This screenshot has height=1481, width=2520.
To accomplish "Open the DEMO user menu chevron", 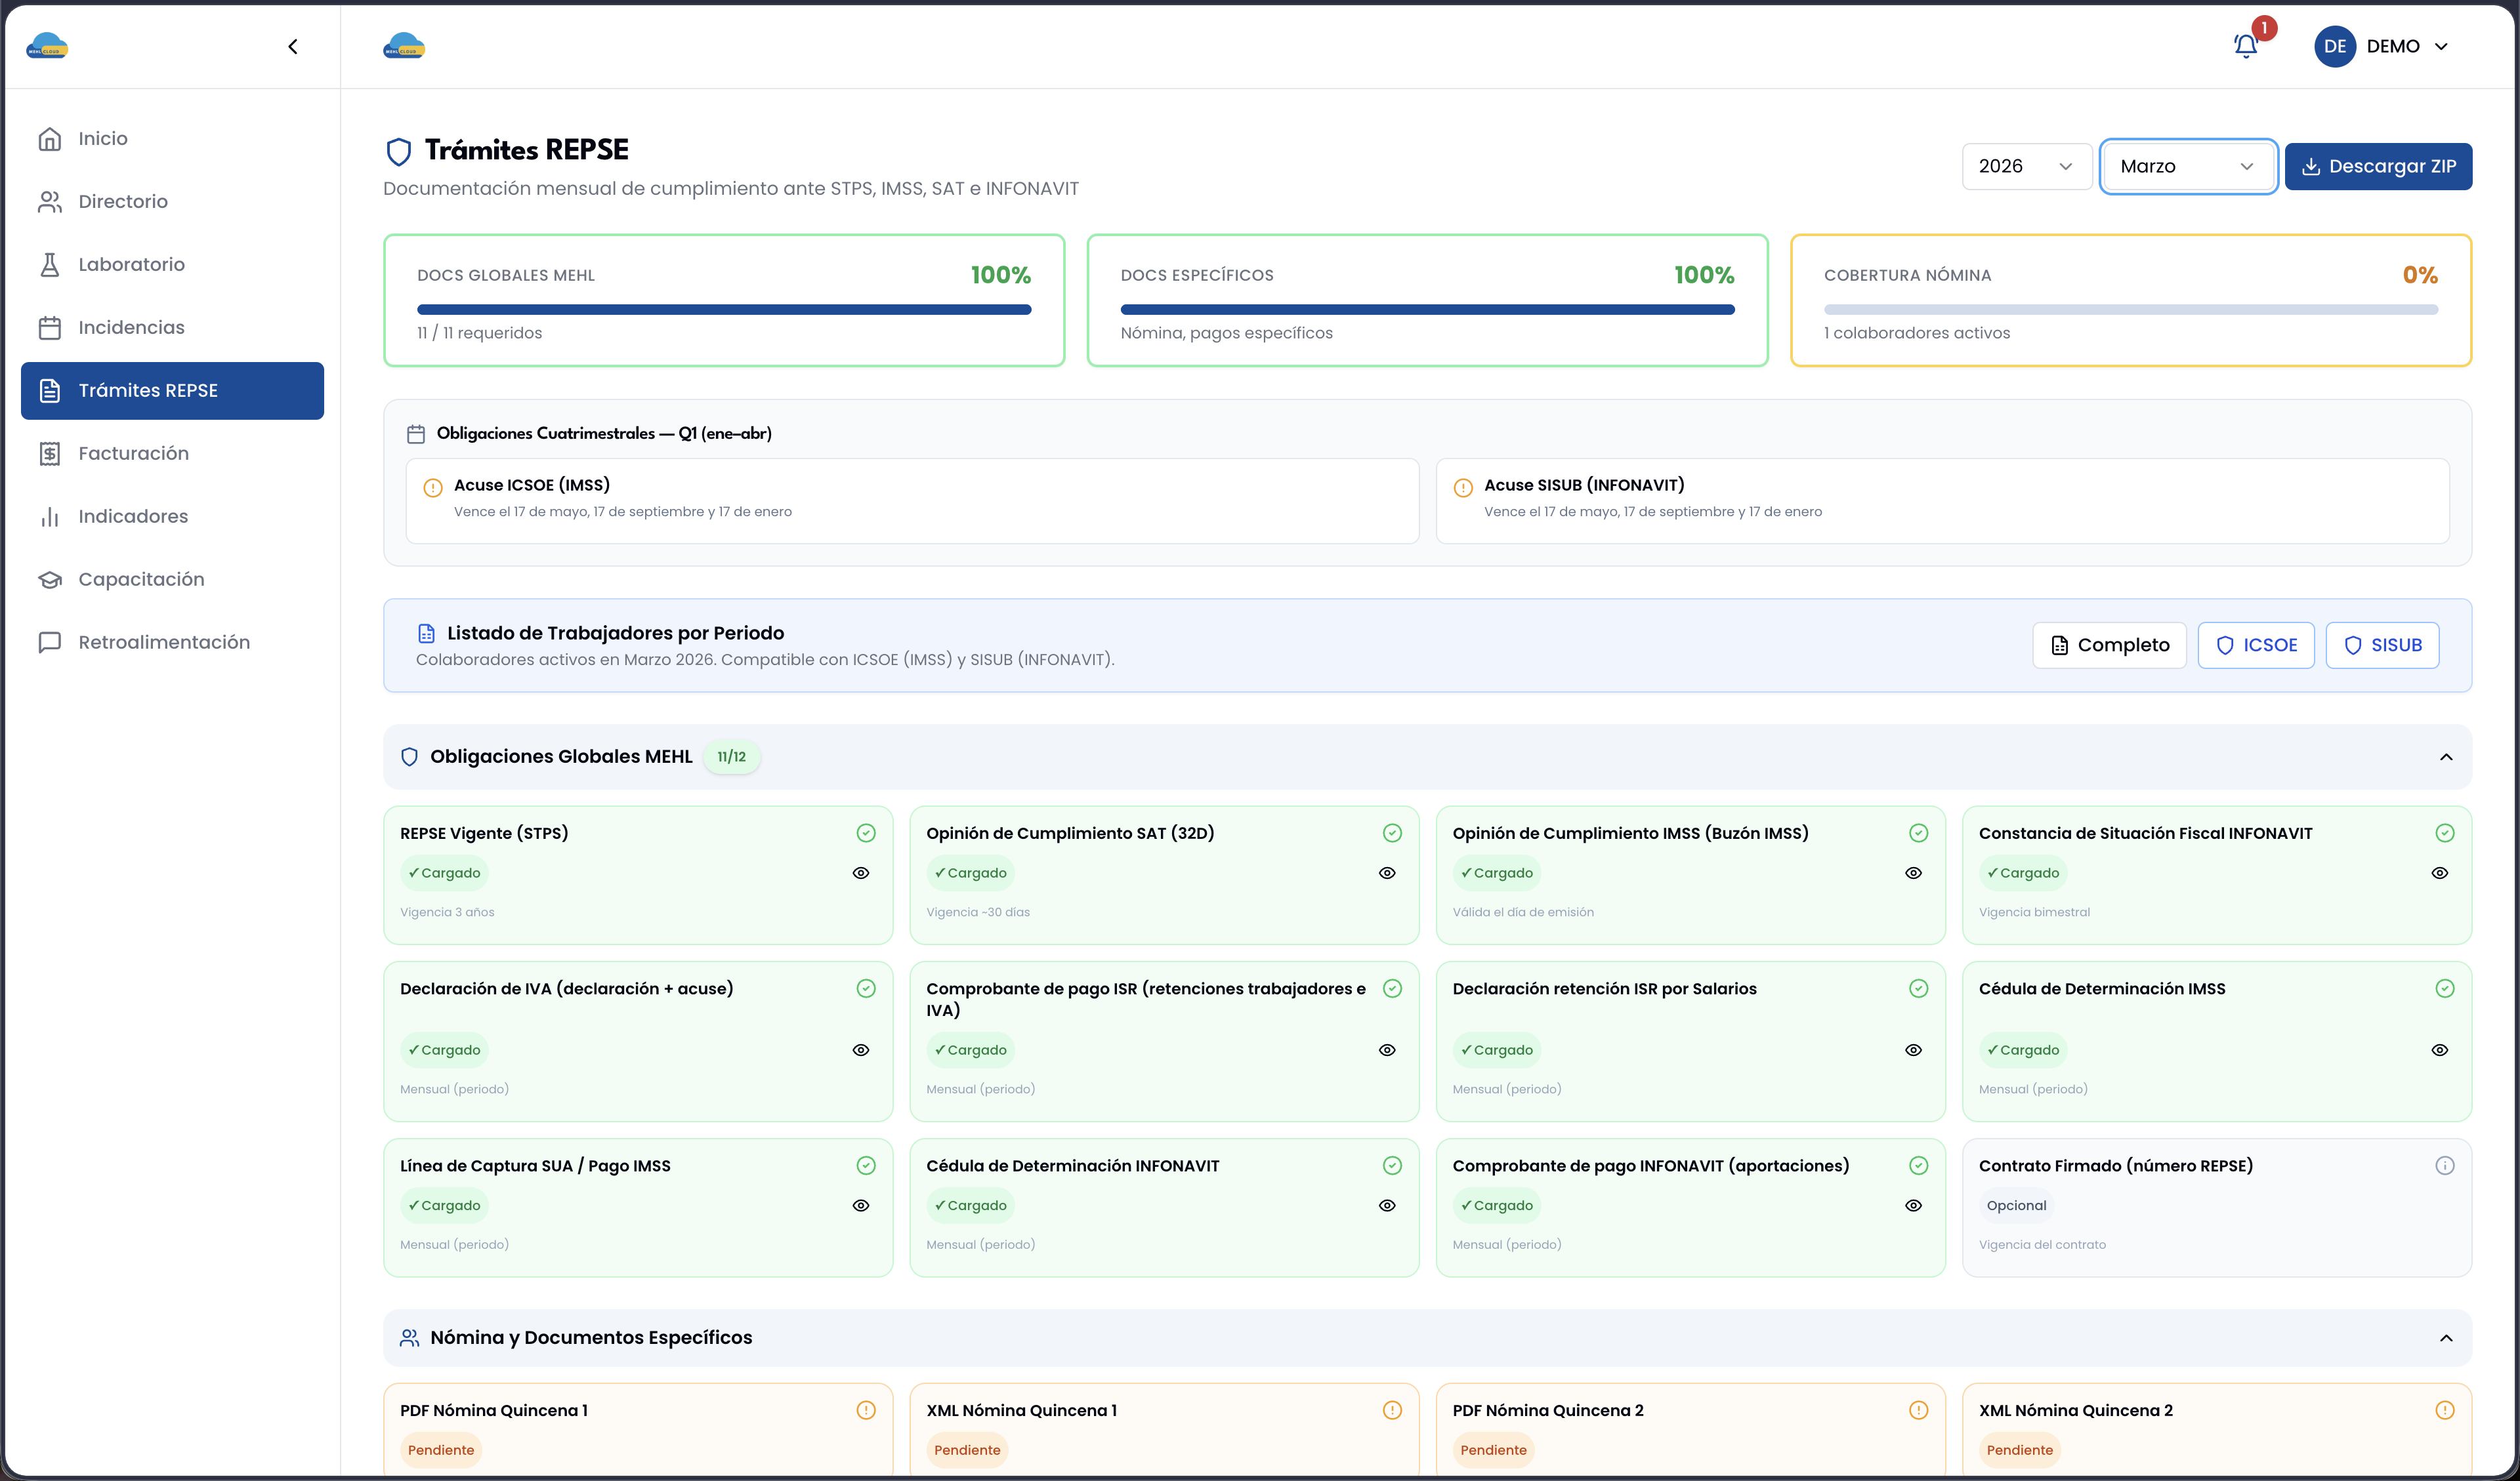I will 2441,46.
